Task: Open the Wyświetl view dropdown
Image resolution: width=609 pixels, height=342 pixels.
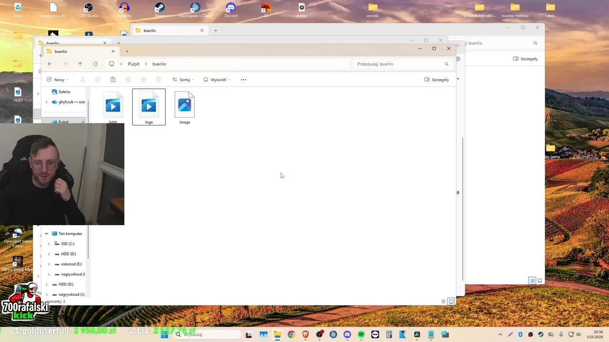Action: click(217, 80)
